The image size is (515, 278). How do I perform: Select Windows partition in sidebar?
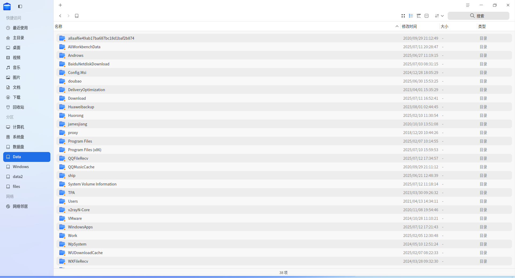[x=27, y=167]
